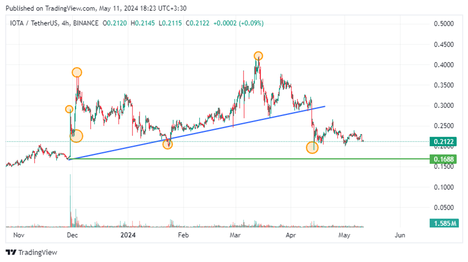468x262 pixels.
Task: Click the 2024 label on time axis
Action: [x=128, y=235]
